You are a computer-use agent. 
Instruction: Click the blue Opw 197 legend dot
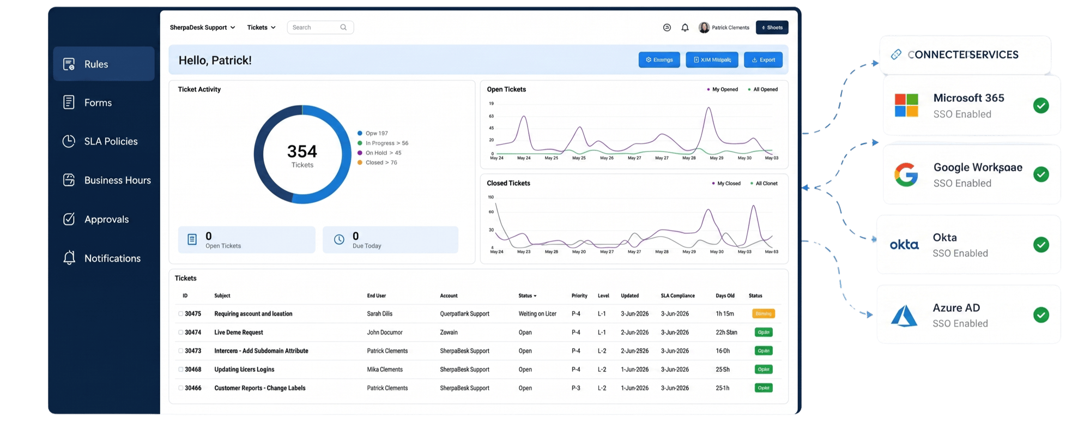point(360,134)
